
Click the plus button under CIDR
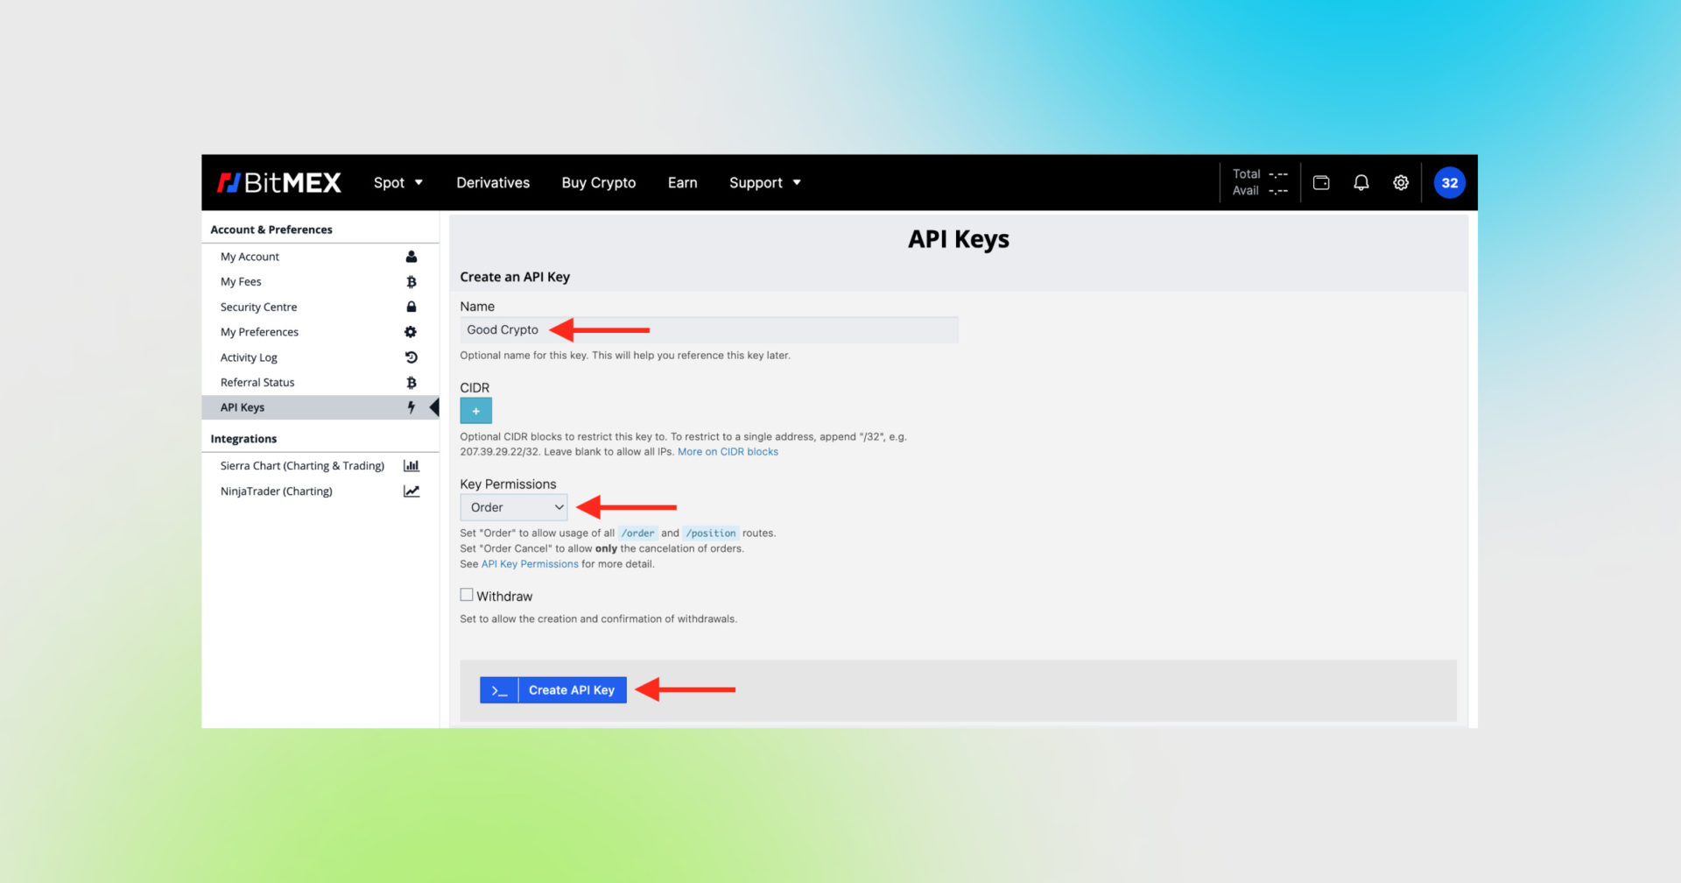pyautogui.click(x=475, y=411)
